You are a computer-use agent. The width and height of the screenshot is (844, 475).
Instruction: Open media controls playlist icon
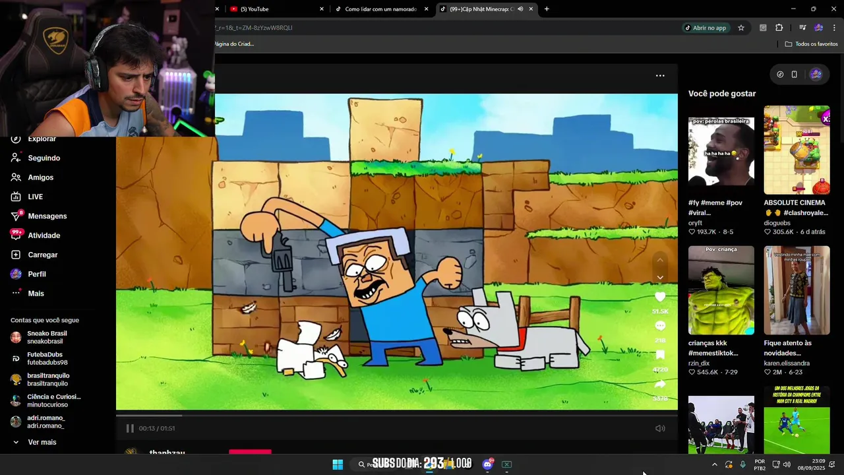802,28
